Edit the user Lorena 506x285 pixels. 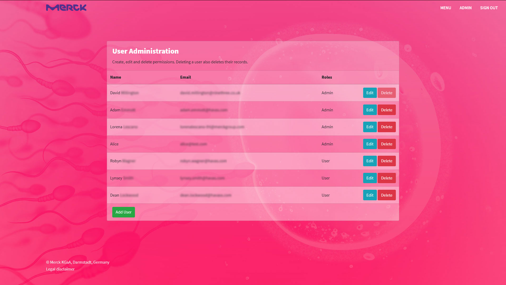(x=370, y=127)
